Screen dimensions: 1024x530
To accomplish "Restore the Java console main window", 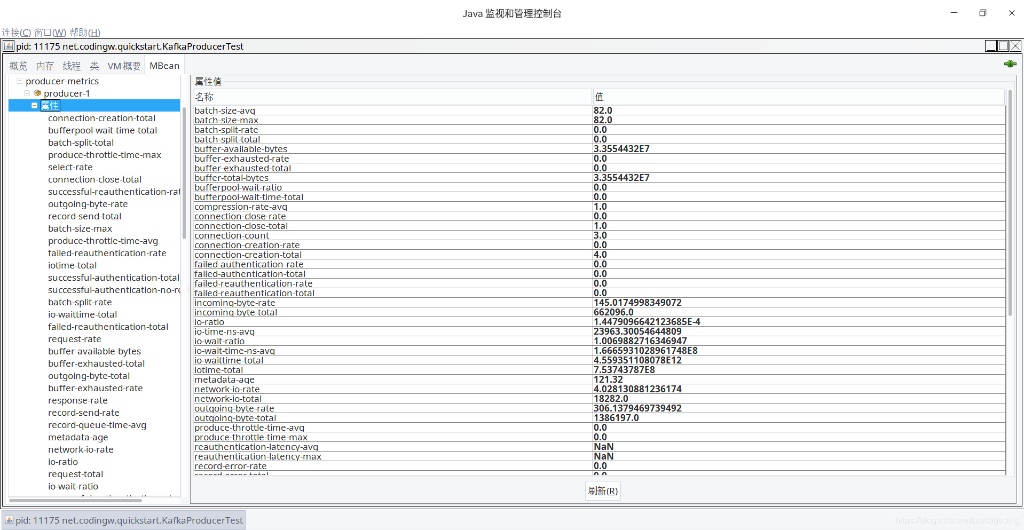I will pos(982,13).
